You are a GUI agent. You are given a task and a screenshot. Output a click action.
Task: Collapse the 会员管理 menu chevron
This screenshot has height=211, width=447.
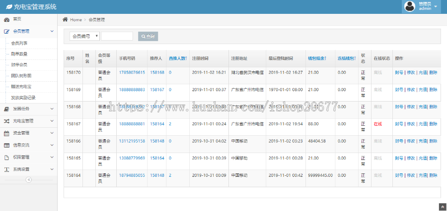pos(52,31)
